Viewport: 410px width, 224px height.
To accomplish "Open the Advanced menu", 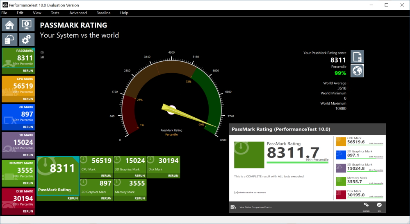I will (x=78, y=13).
